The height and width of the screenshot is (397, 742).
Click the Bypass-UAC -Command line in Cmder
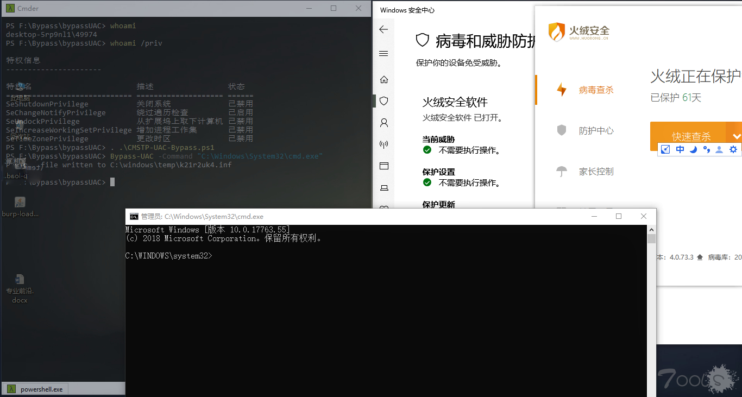point(165,156)
